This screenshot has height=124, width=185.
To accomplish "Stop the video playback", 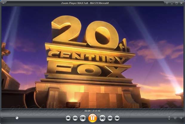I will click(68, 118).
